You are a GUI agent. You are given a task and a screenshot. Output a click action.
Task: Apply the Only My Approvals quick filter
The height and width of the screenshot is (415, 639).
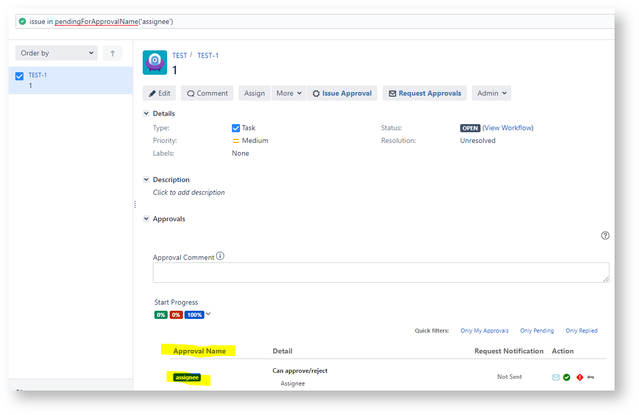pos(484,331)
